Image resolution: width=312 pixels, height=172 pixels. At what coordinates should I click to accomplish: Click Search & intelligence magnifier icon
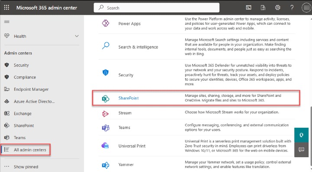(x=105, y=46)
